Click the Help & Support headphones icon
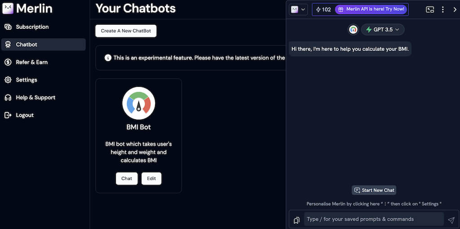This screenshot has width=460, height=229. pos(8,98)
